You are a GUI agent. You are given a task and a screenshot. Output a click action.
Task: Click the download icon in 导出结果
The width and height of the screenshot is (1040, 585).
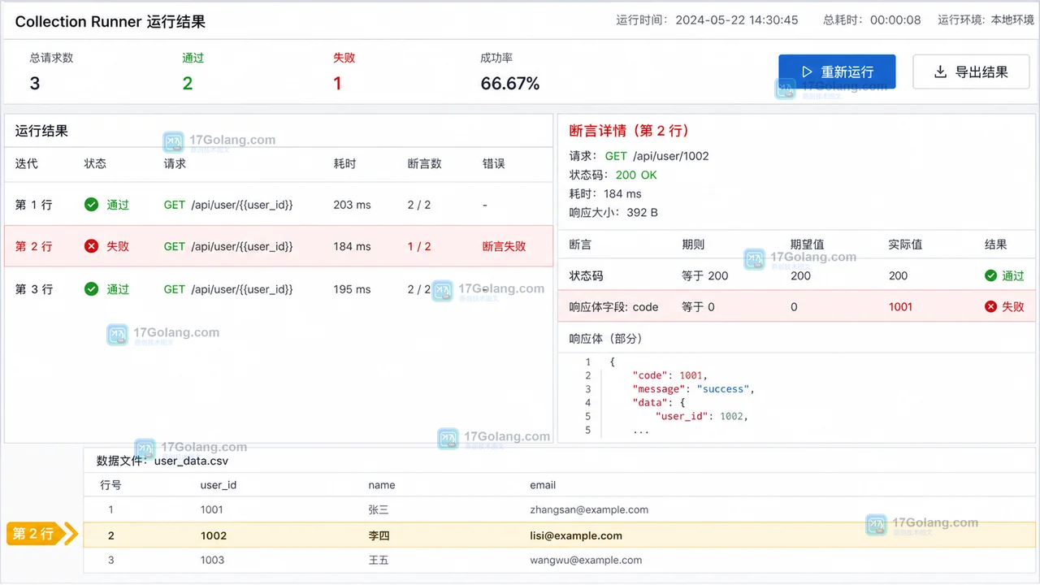(940, 71)
